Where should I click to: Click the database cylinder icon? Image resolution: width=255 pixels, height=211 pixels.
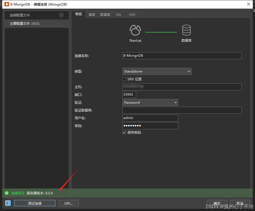[x=186, y=30]
